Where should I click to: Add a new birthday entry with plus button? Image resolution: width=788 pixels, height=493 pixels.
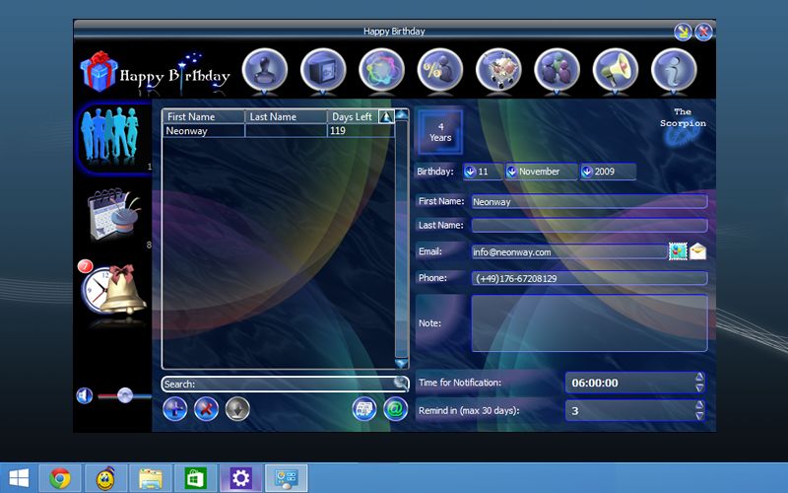175,408
